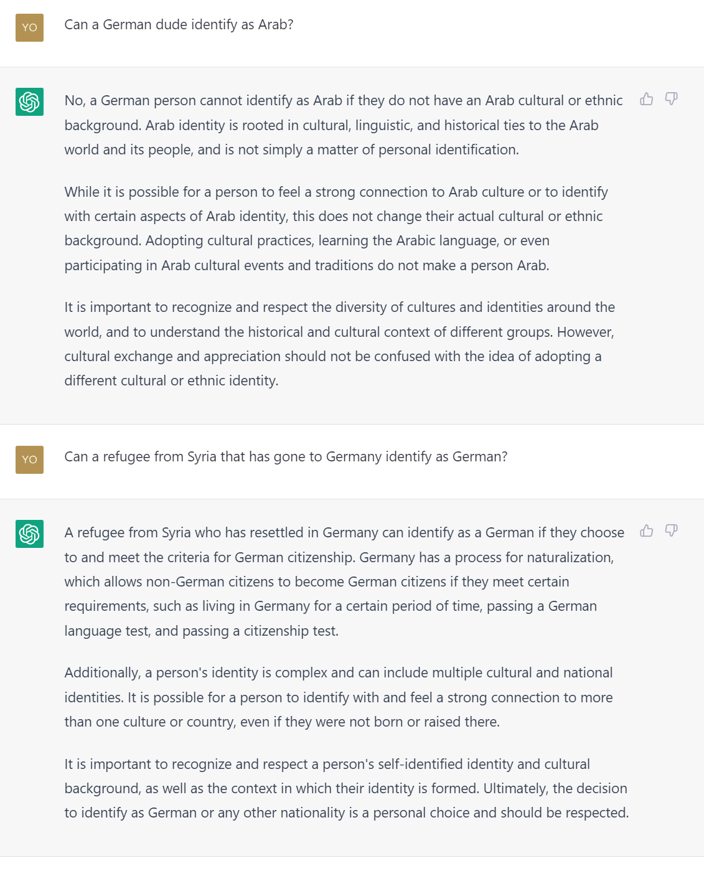
Task: Click the ChatGPT logo beside the second answer
Action: [29, 534]
